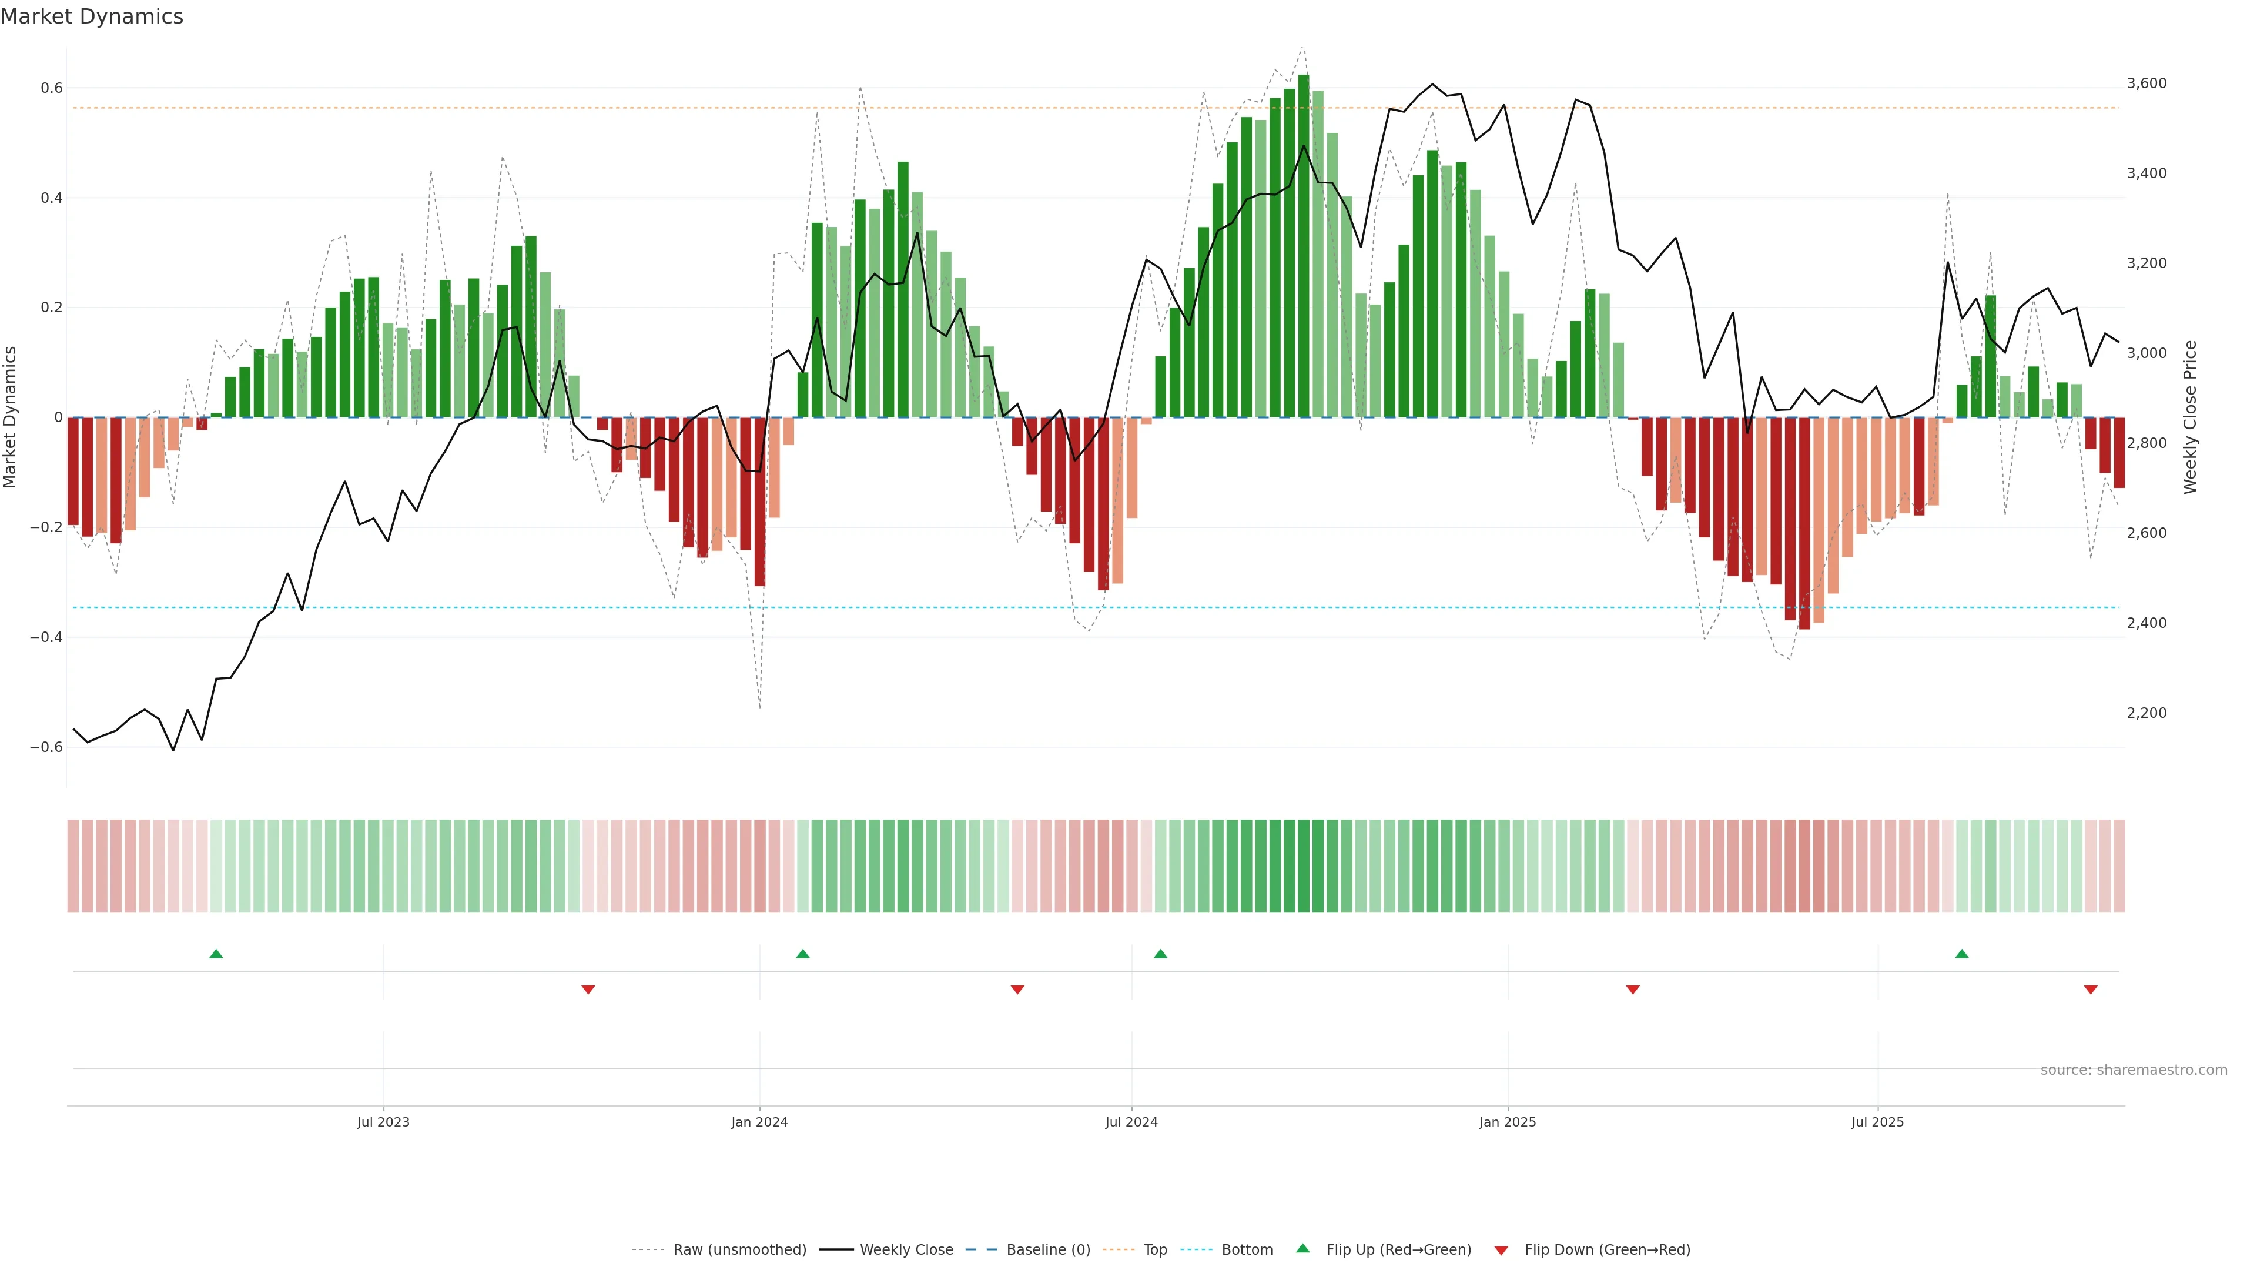
Task: Click the Flip Up (Red→Green) legend entry
Action: (x=1398, y=1250)
